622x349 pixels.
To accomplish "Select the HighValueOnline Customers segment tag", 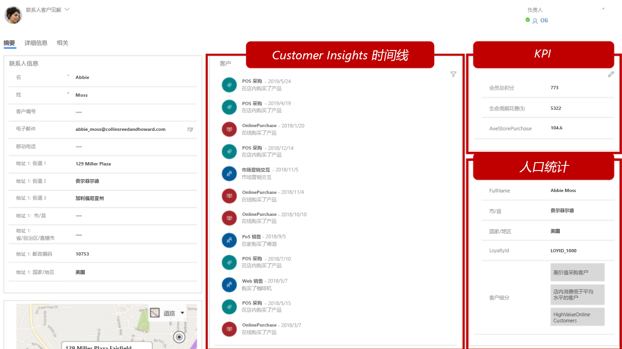I will (578, 317).
